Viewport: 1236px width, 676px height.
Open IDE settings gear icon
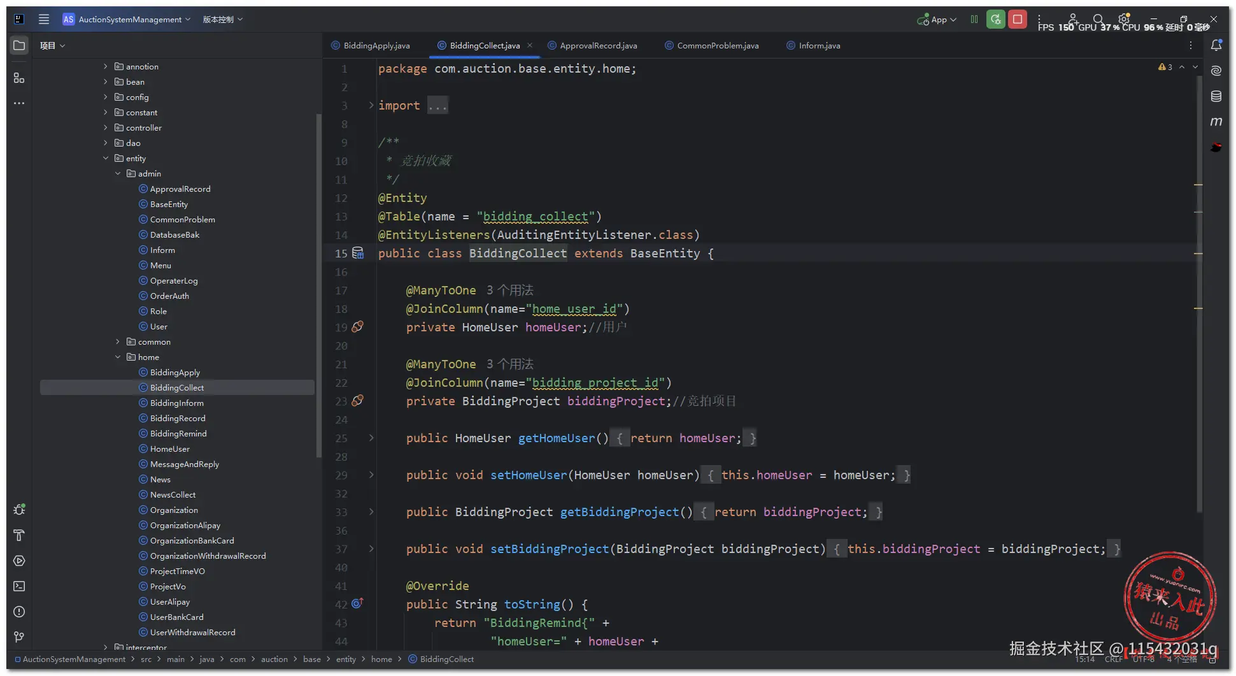(1124, 19)
